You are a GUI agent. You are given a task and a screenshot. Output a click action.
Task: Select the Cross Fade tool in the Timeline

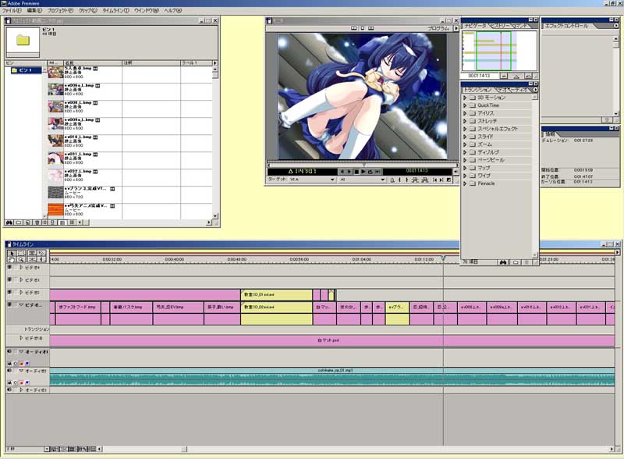click(32, 259)
